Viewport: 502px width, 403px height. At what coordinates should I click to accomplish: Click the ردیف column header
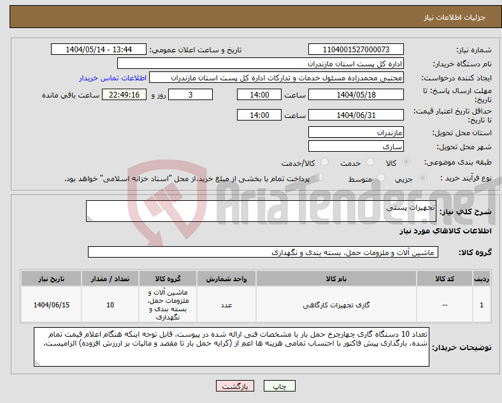[x=482, y=279]
